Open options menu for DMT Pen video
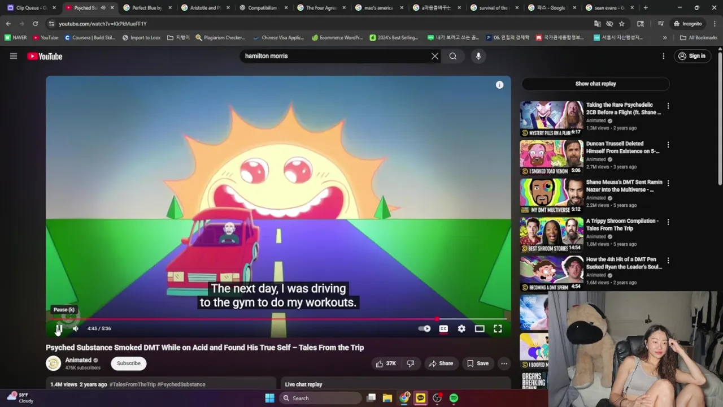The height and width of the screenshot is (407, 723). 668,261
